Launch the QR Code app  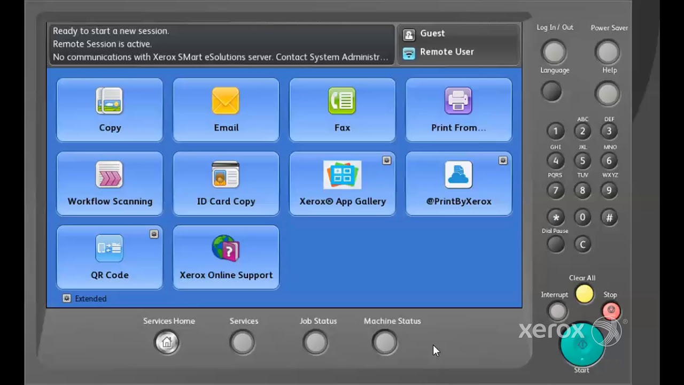click(x=110, y=257)
